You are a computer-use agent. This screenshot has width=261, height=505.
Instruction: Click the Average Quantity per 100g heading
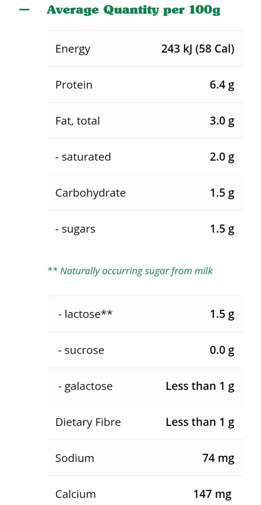point(133,10)
